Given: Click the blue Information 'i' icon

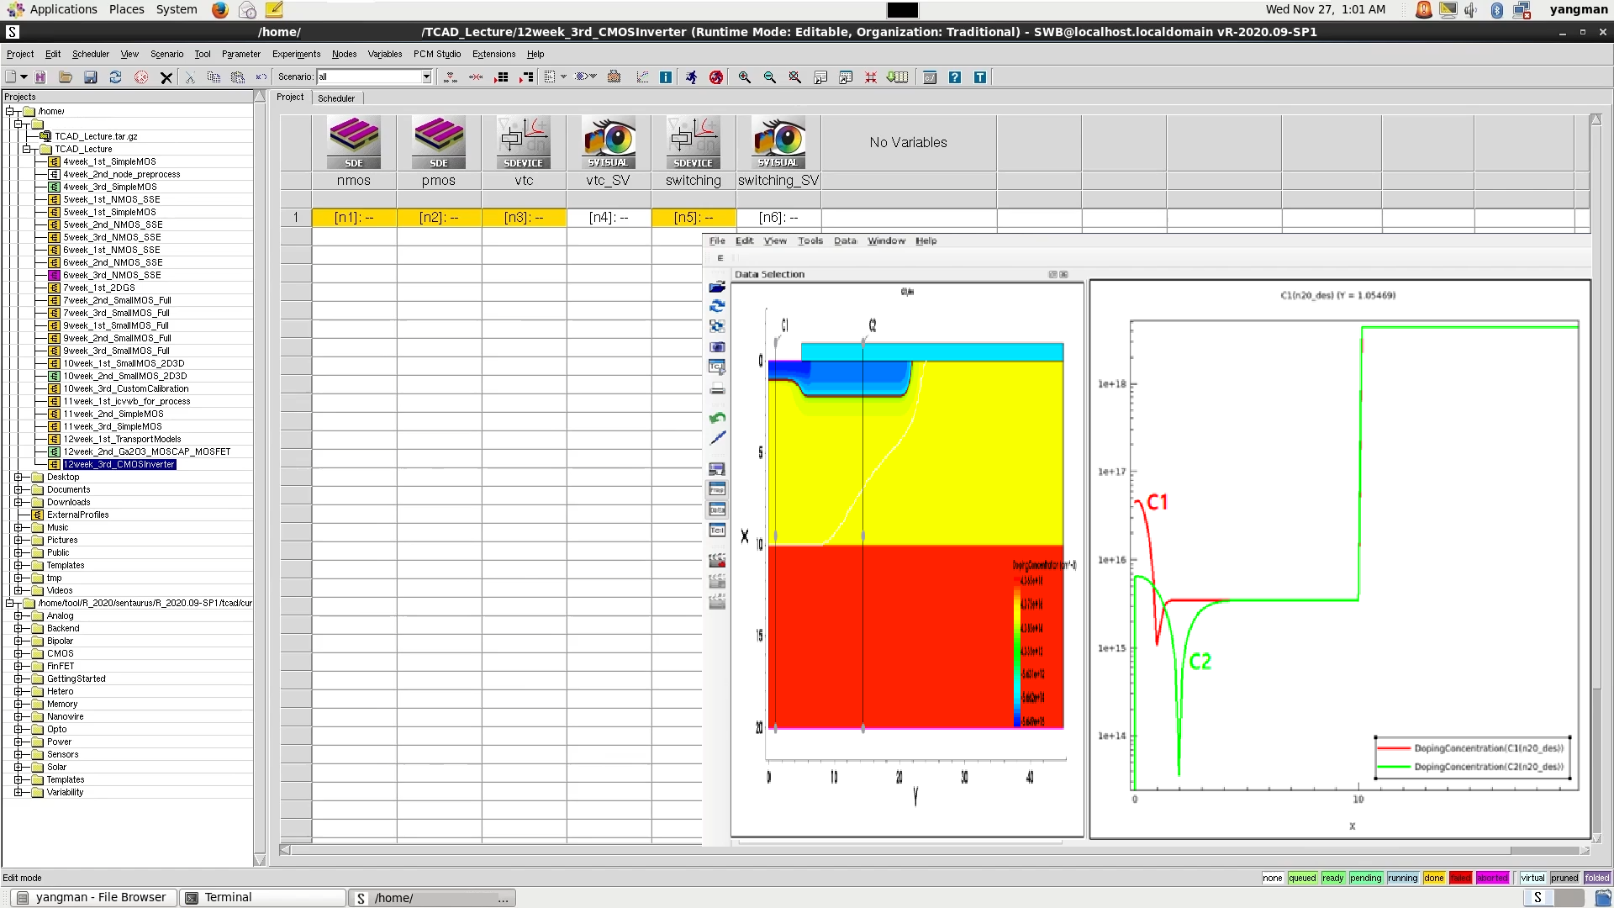Looking at the screenshot, I should (666, 77).
